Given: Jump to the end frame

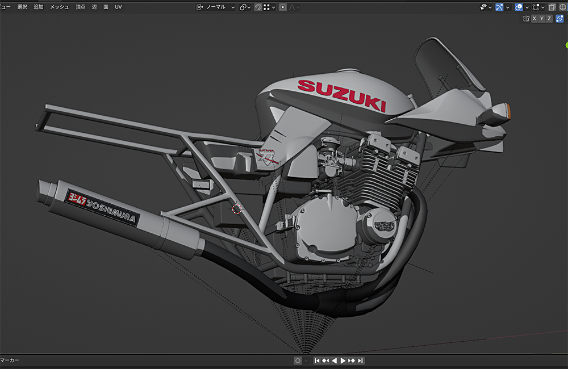Looking at the screenshot, I should point(360,360).
